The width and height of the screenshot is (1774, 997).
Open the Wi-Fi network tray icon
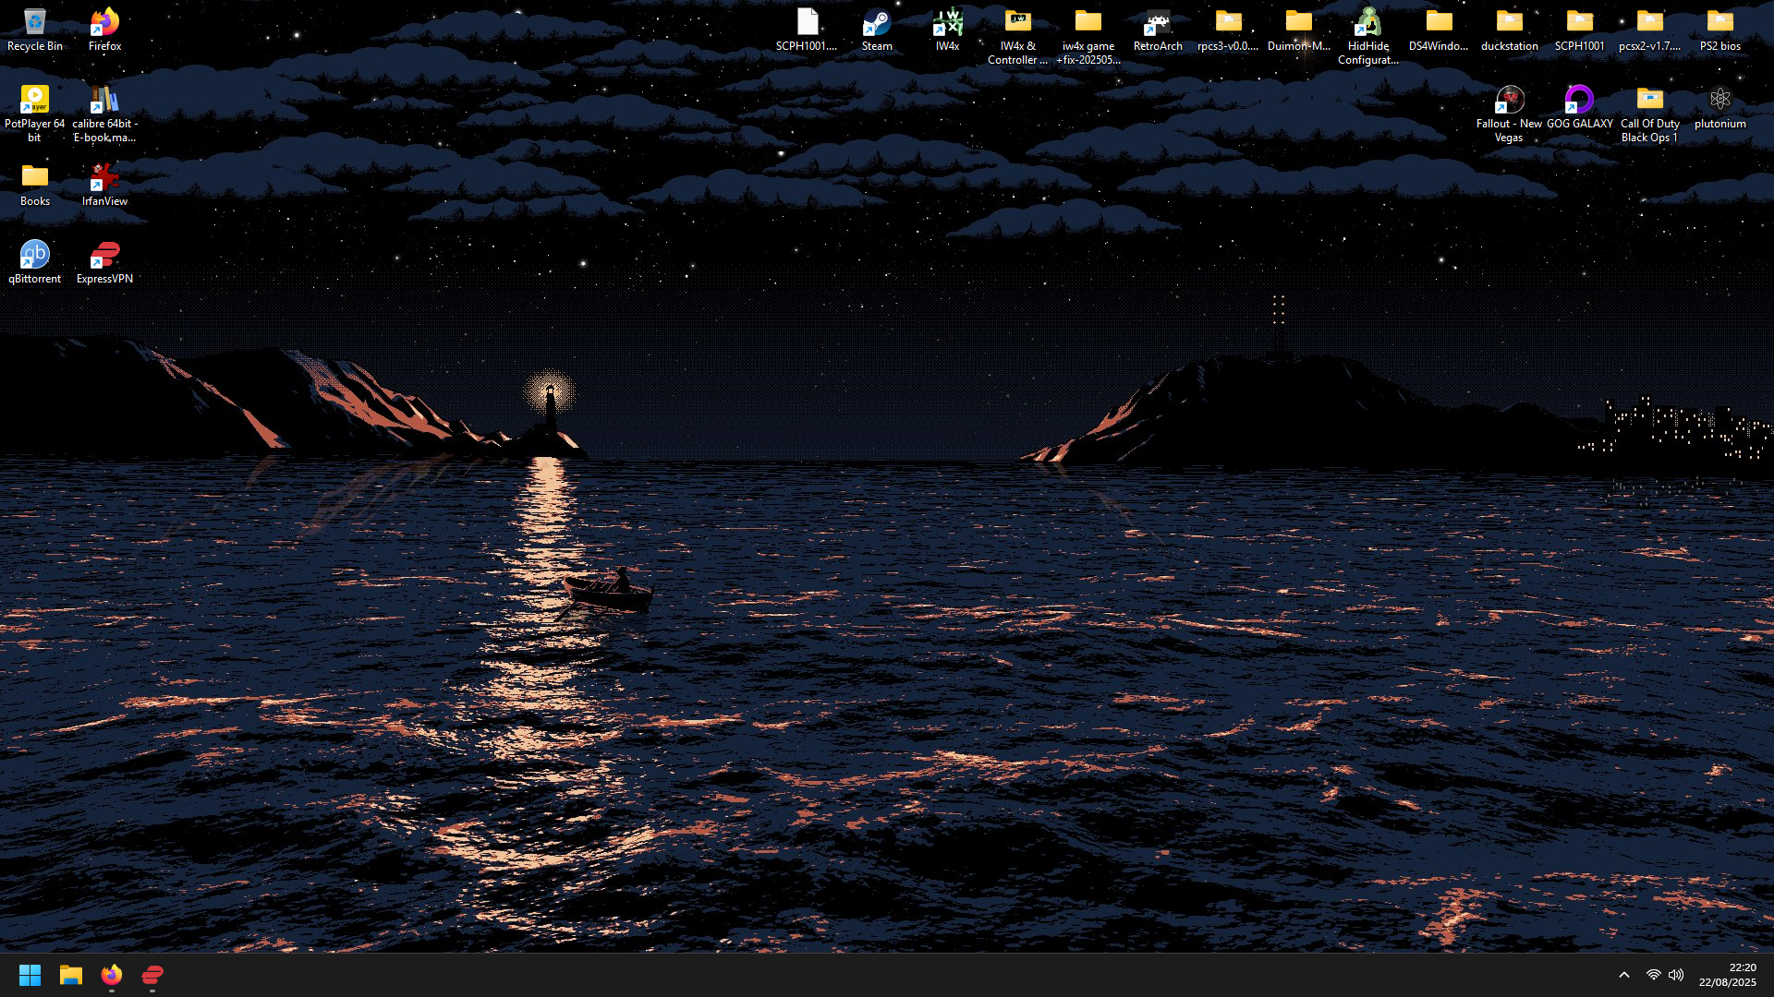click(1653, 975)
